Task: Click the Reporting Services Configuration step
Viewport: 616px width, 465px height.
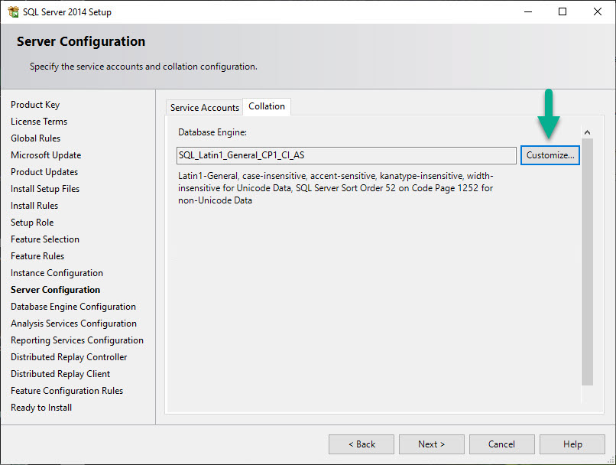Action: coord(77,340)
